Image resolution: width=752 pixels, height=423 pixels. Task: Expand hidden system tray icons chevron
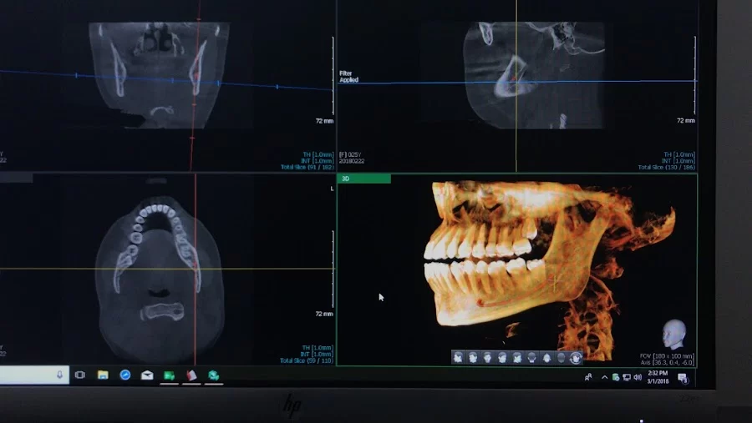click(x=605, y=377)
